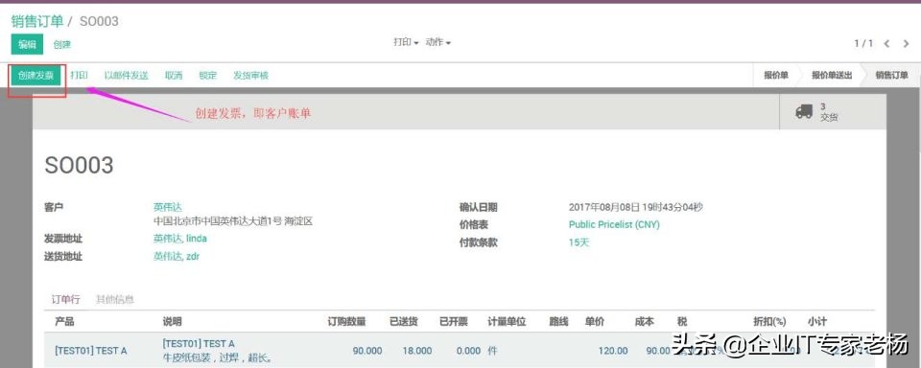Click the 创建发票 button

(x=35, y=75)
